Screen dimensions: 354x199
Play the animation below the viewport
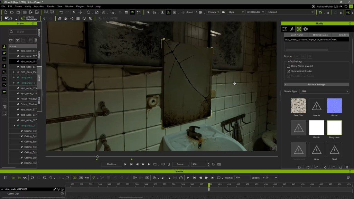pos(125,164)
